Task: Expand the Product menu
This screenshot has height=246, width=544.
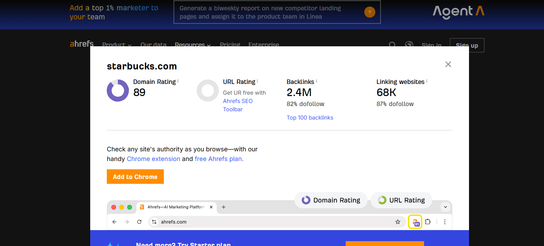Action: pyautogui.click(x=117, y=45)
